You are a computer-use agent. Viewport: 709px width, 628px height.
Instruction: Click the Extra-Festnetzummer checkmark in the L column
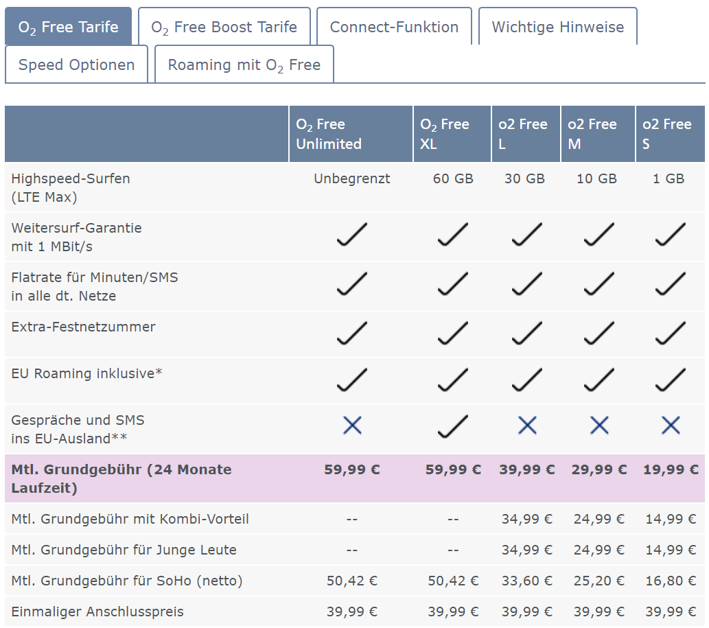pyautogui.click(x=527, y=333)
